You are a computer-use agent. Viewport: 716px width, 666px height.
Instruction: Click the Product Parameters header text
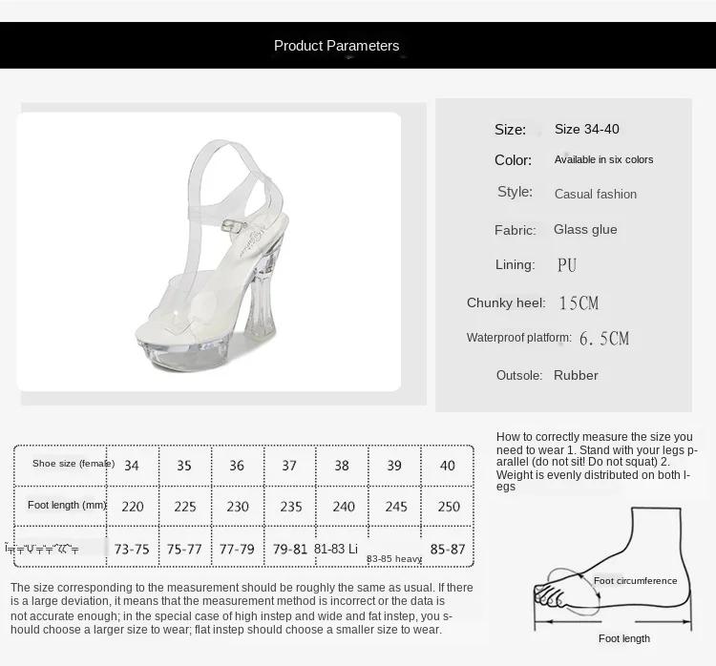(337, 46)
